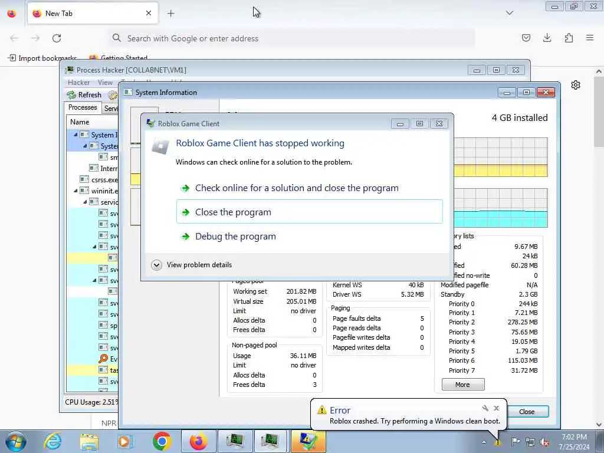Expand View problem details

(192, 265)
